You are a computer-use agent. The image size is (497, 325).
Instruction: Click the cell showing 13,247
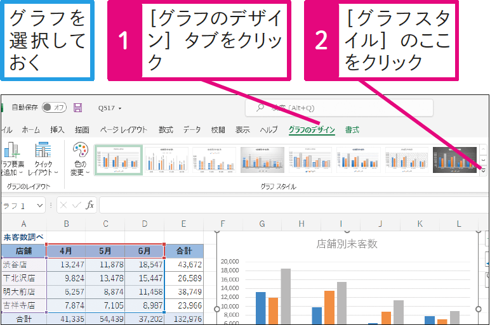pos(66,265)
